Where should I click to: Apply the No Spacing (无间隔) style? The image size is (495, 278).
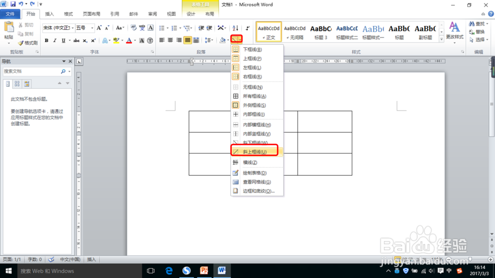tap(295, 32)
